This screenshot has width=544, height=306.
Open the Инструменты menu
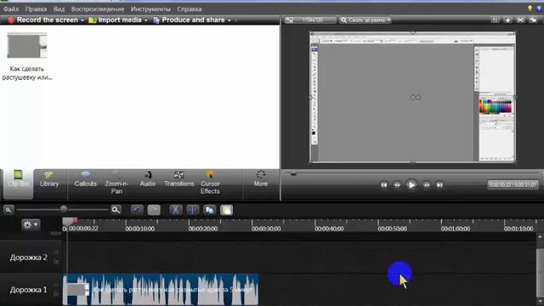[150, 9]
